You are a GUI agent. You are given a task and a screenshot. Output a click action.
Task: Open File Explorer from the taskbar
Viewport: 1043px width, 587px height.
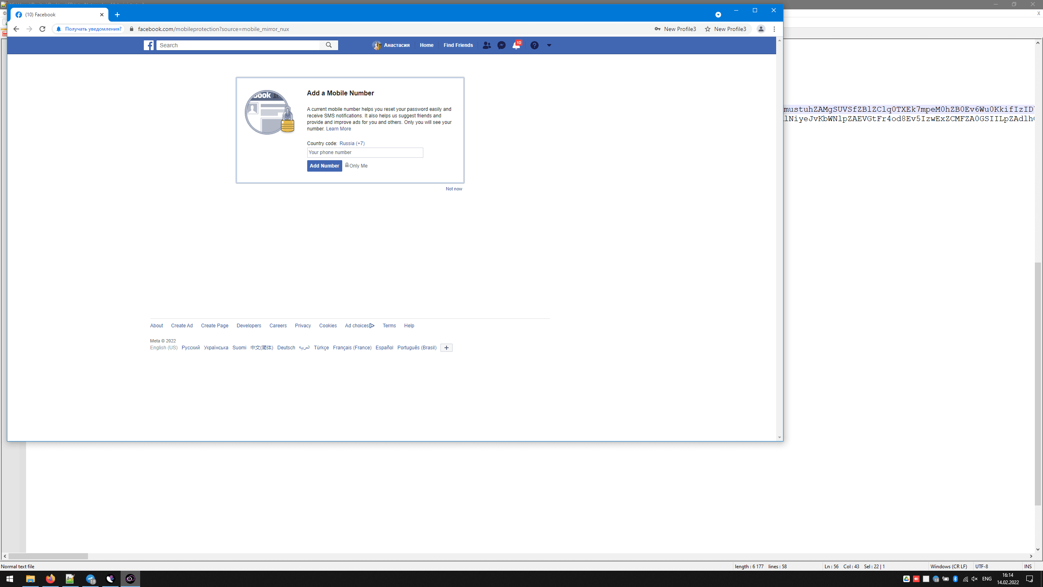click(x=30, y=579)
